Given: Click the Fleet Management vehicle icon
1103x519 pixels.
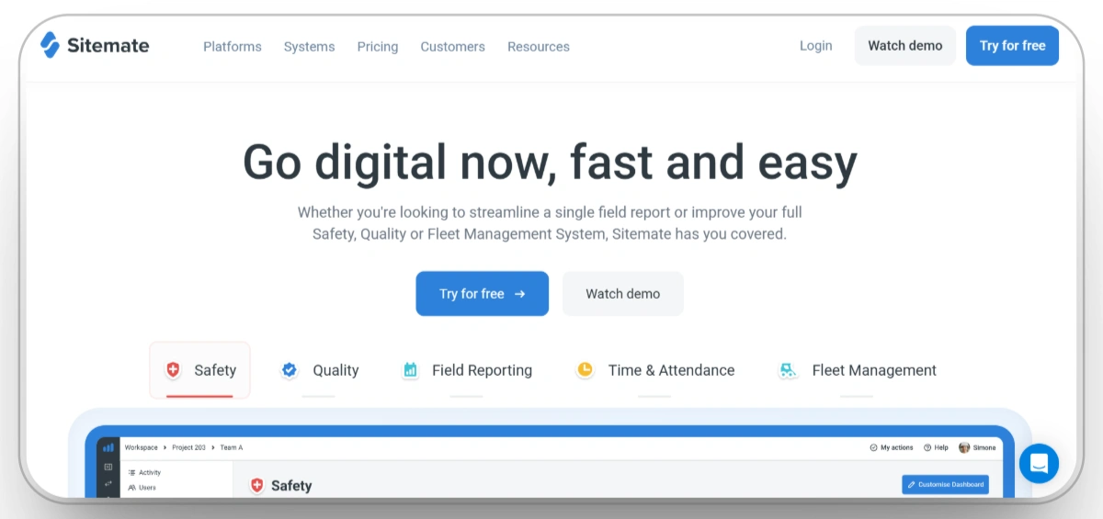Looking at the screenshot, I should 788,370.
